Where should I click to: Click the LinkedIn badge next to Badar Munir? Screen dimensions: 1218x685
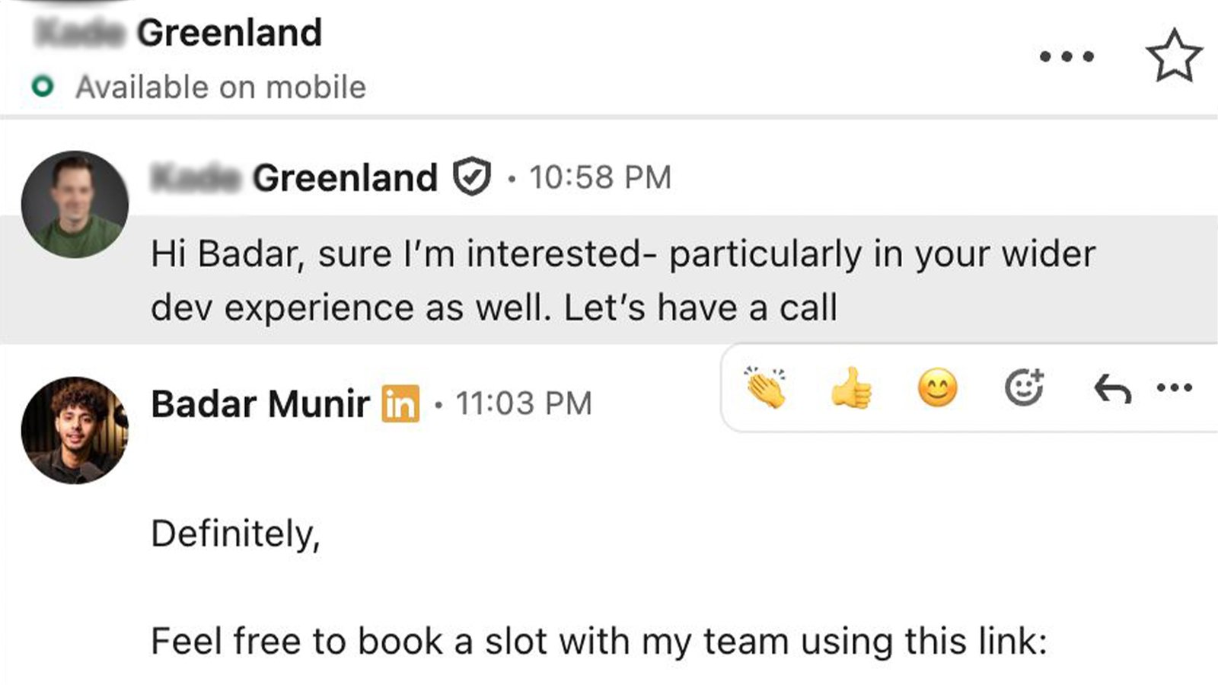(400, 403)
